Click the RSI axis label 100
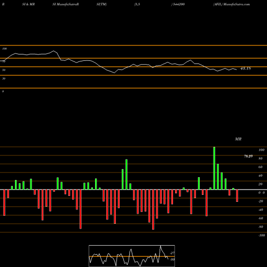 (5, 49)
